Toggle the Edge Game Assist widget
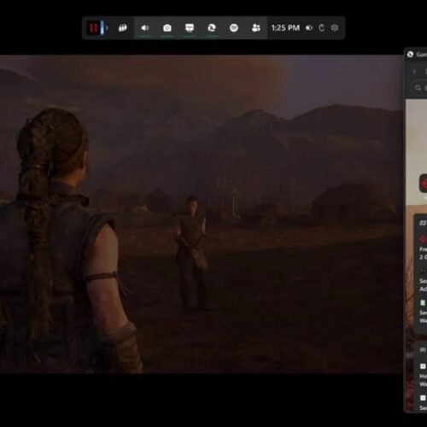This screenshot has height=427, width=427. click(x=212, y=28)
